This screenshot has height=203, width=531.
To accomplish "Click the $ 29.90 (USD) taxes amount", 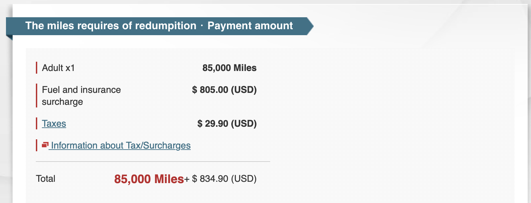I will (x=227, y=124).
